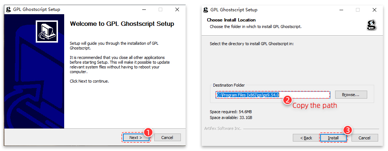Close the Welcome setup window

177,9
